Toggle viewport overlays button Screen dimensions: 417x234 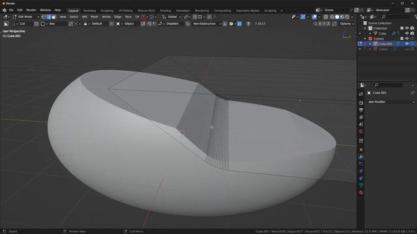pos(314,17)
